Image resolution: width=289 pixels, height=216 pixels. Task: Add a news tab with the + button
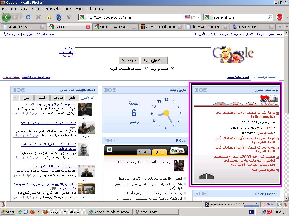pyautogui.click(x=16, y=98)
